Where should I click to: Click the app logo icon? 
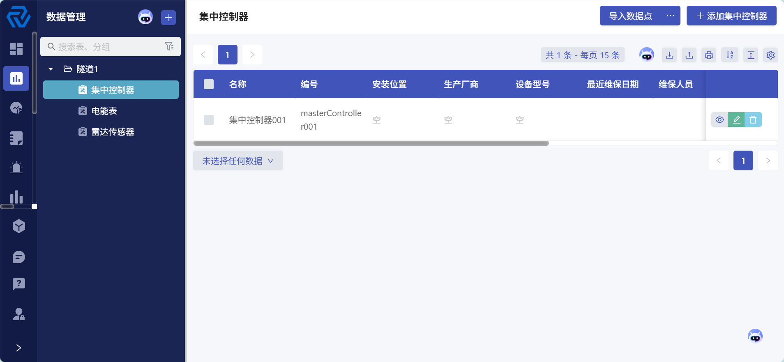tap(18, 17)
